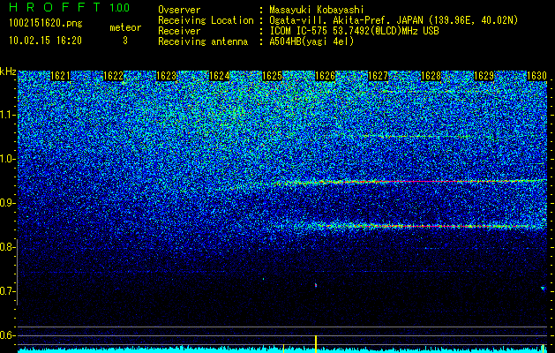The image size is (555, 353).
Task: Click the cyan signal level strip
Action: [283, 350]
